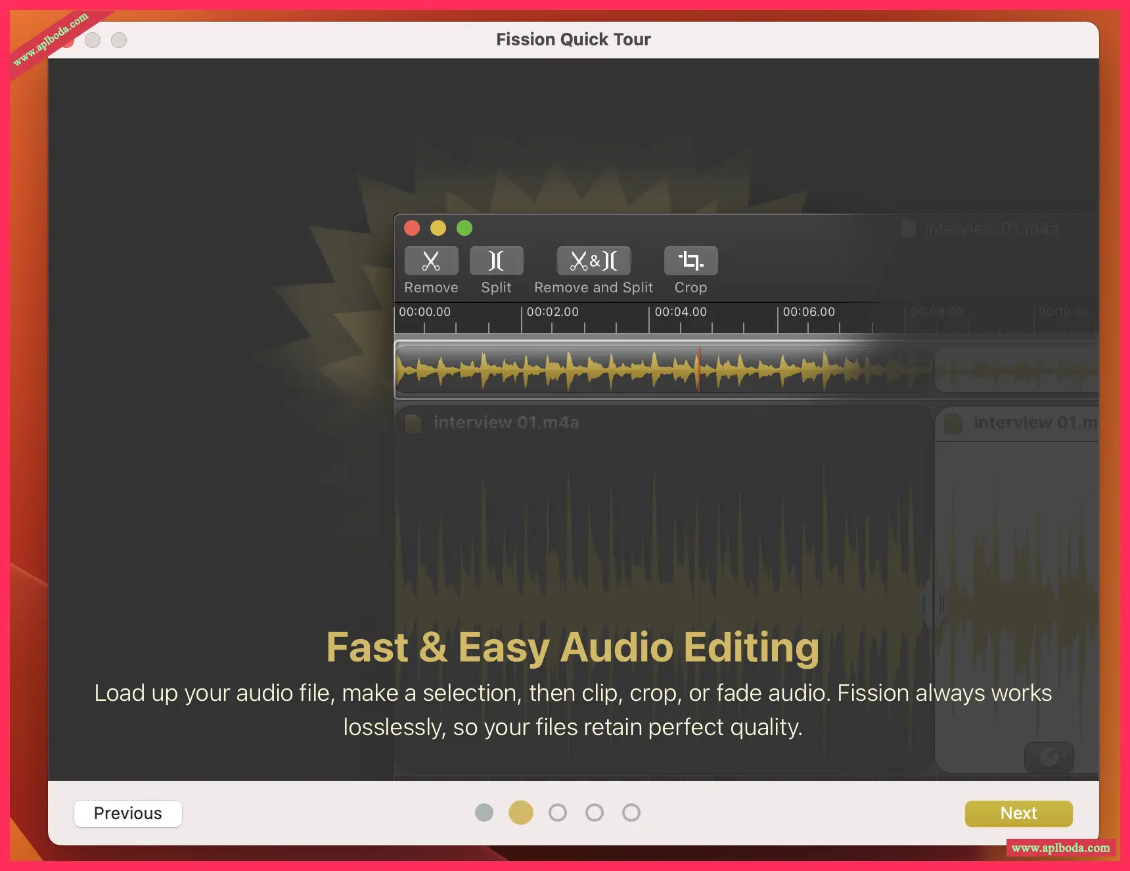Viewport: 1130px width, 871px height.
Task: Select the Split tool icon
Action: [x=496, y=261]
